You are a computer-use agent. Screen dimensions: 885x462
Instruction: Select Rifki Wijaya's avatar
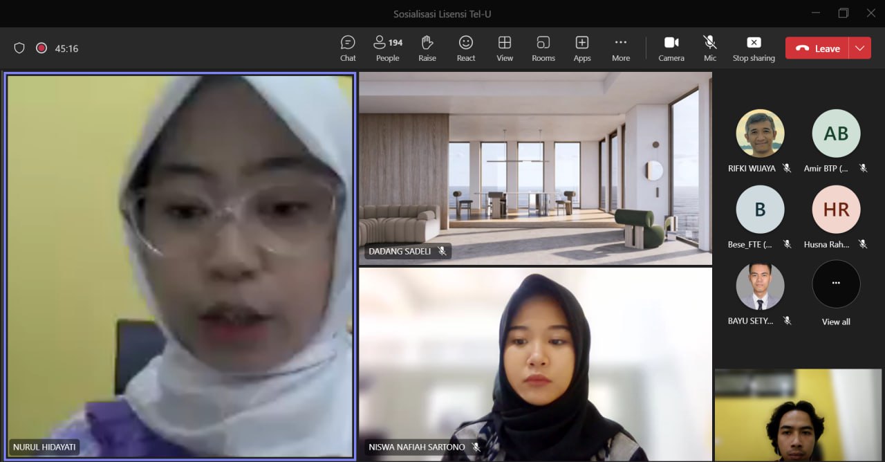click(760, 133)
